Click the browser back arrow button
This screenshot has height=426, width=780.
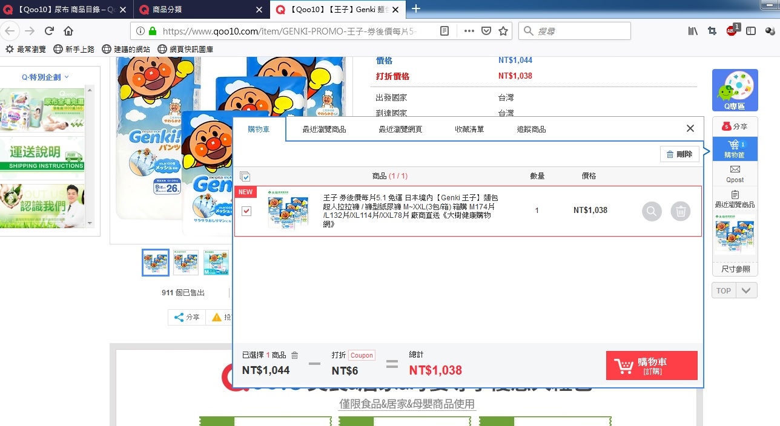coord(10,31)
